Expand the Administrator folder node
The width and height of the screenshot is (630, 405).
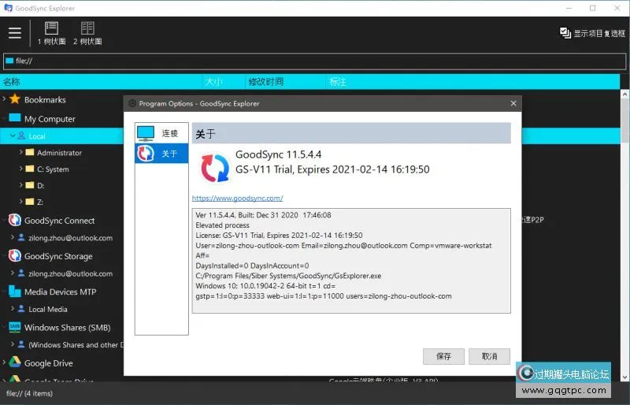[20, 153]
